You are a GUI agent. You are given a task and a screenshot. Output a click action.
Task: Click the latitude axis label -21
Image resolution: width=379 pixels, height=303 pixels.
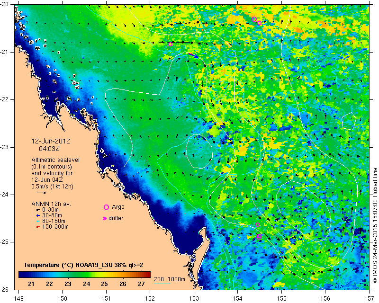click(x=5, y=52)
